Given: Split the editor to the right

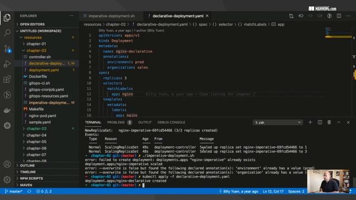Looking at the screenshot, I should click(x=339, y=16).
